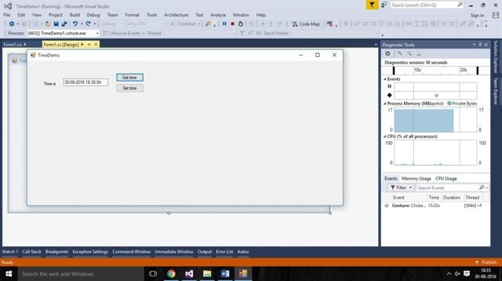502x281 pixels.
Task: Click the Get time button
Action: point(130,77)
